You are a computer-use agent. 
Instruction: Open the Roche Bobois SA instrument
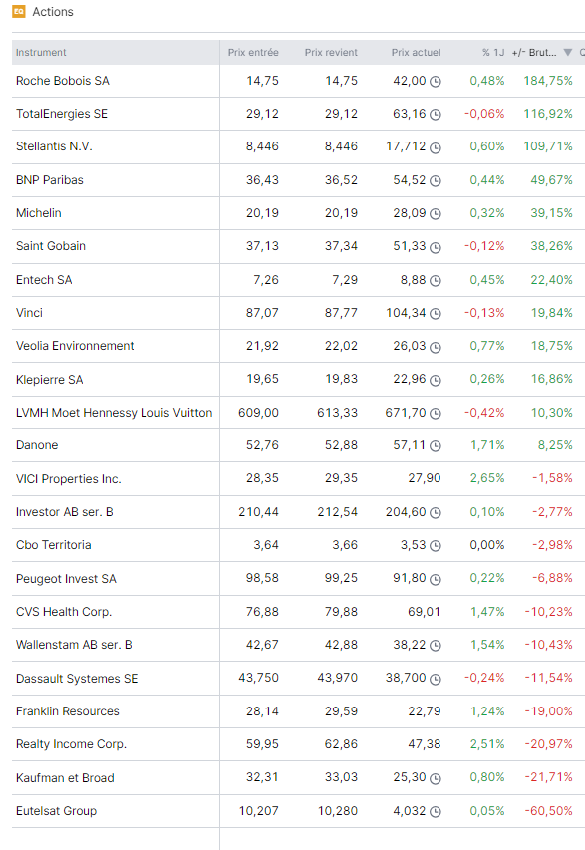pos(63,81)
